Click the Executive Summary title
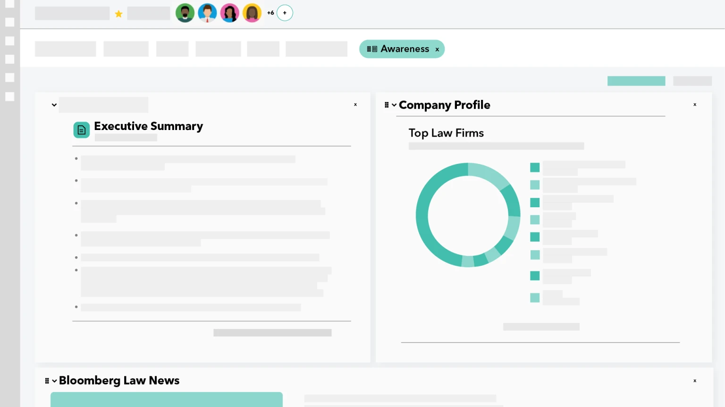The height and width of the screenshot is (407, 725). tap(148, 126)
